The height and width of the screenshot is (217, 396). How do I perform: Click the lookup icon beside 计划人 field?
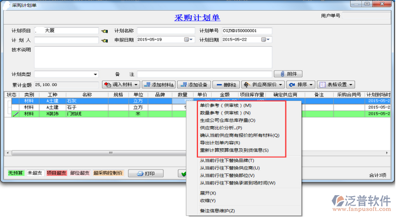[105, 40]
